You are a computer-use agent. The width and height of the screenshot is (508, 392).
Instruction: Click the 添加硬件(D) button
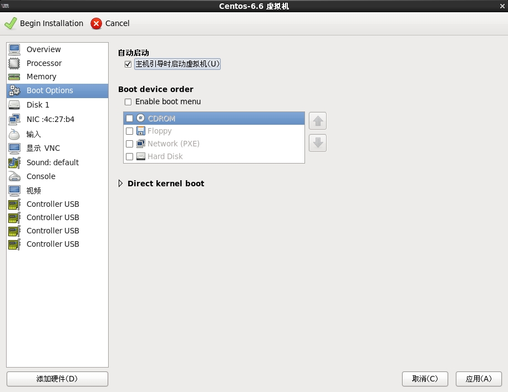(57, 379)
